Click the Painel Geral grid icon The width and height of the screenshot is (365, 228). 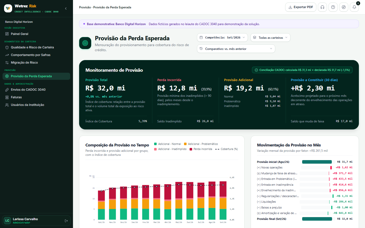tap(7, 34)
